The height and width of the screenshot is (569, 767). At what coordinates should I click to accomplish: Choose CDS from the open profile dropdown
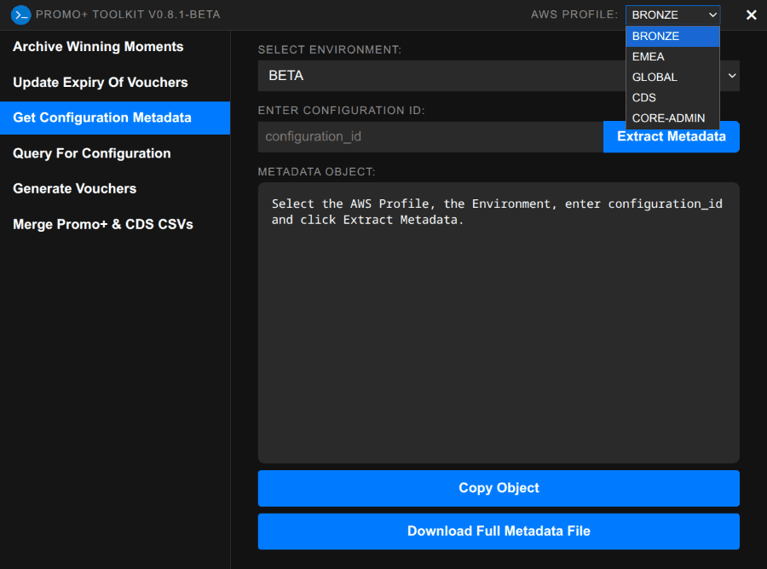[x=643, y=97]
